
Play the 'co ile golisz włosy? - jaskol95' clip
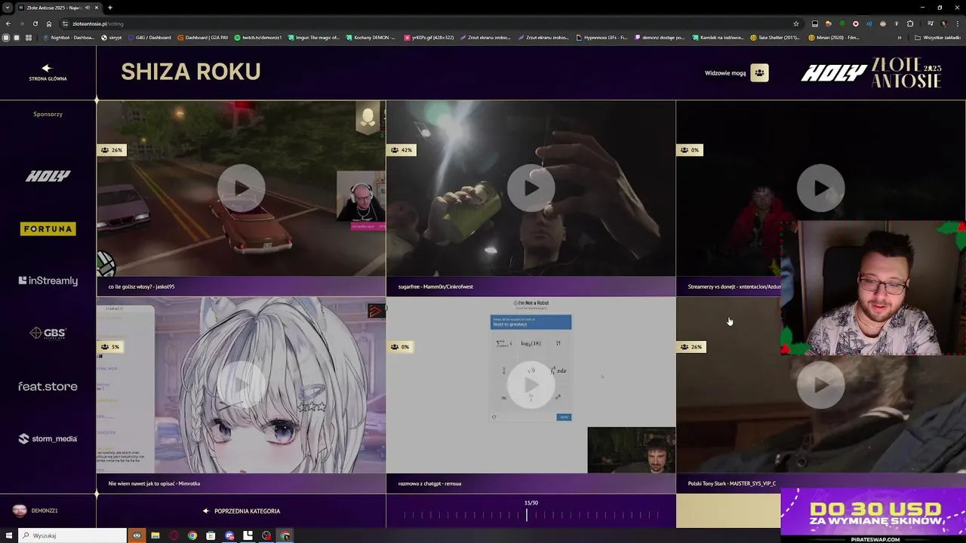click(x=241, y=188)
